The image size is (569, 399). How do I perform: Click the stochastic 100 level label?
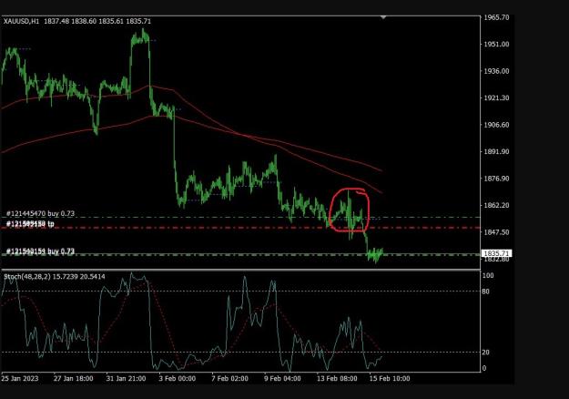(x=488, y=276)
